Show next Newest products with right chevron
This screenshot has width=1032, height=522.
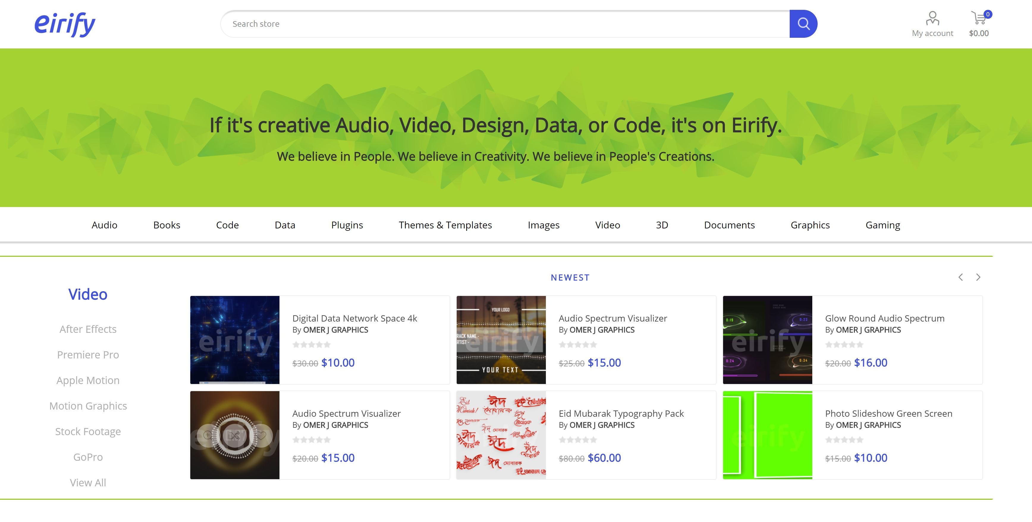point(978,278)
